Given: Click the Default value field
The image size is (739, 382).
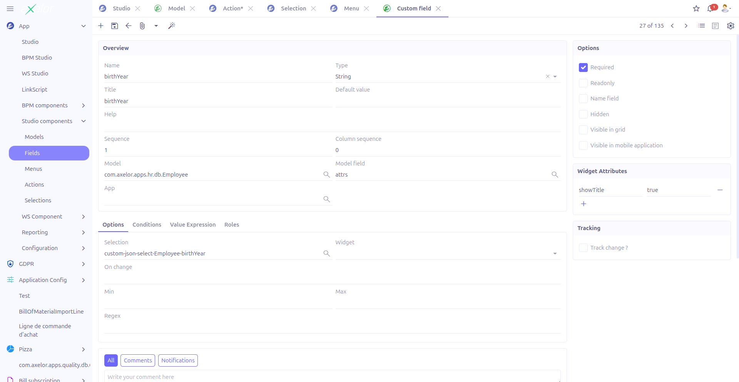Looking at the screenshot, I should [x=448, y=101].
